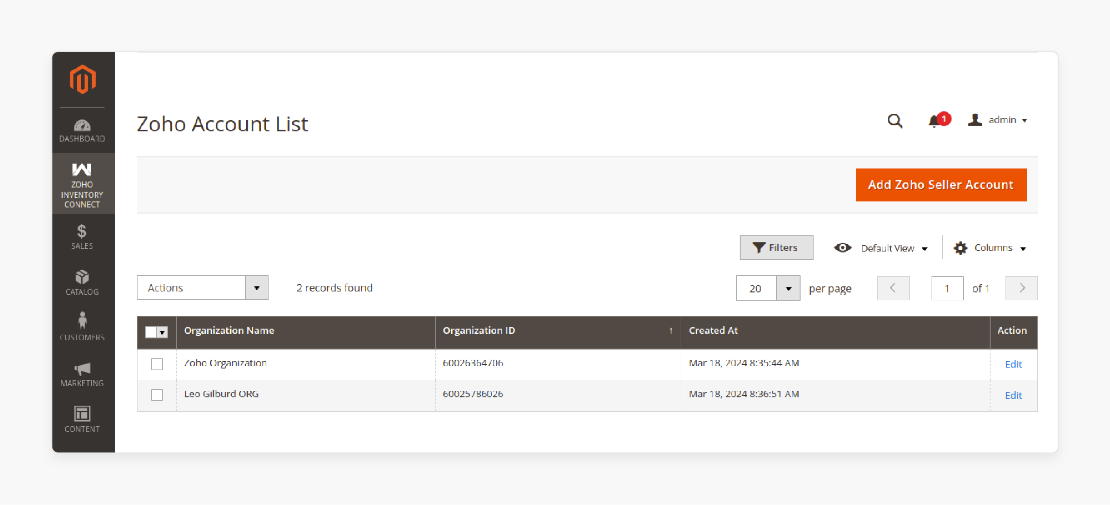Open the select-all dropdown arrow in header
Screen dimensions: 1110x505
(x=162, y=332)
